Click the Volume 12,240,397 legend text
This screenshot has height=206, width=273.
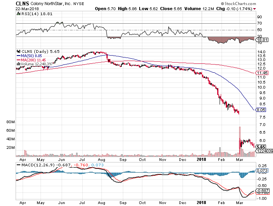point(37,64)
